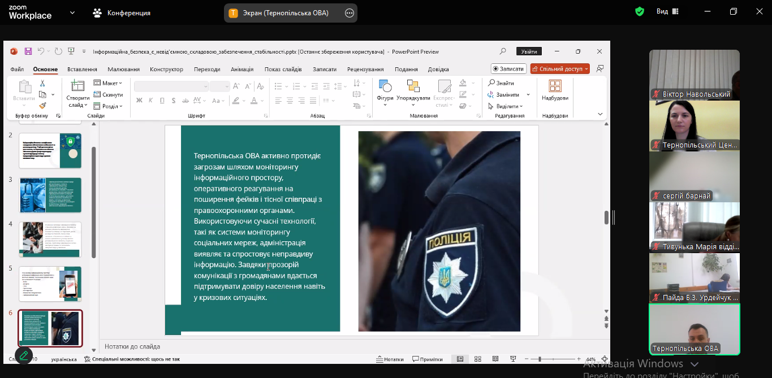Open the font name combo box
This screenshot has height=378, width=772.
pyautogui.click(x=170, y=86)
